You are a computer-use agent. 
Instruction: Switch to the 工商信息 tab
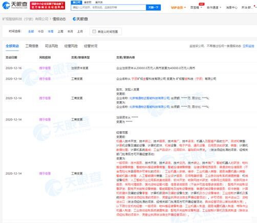pos(32,46)
